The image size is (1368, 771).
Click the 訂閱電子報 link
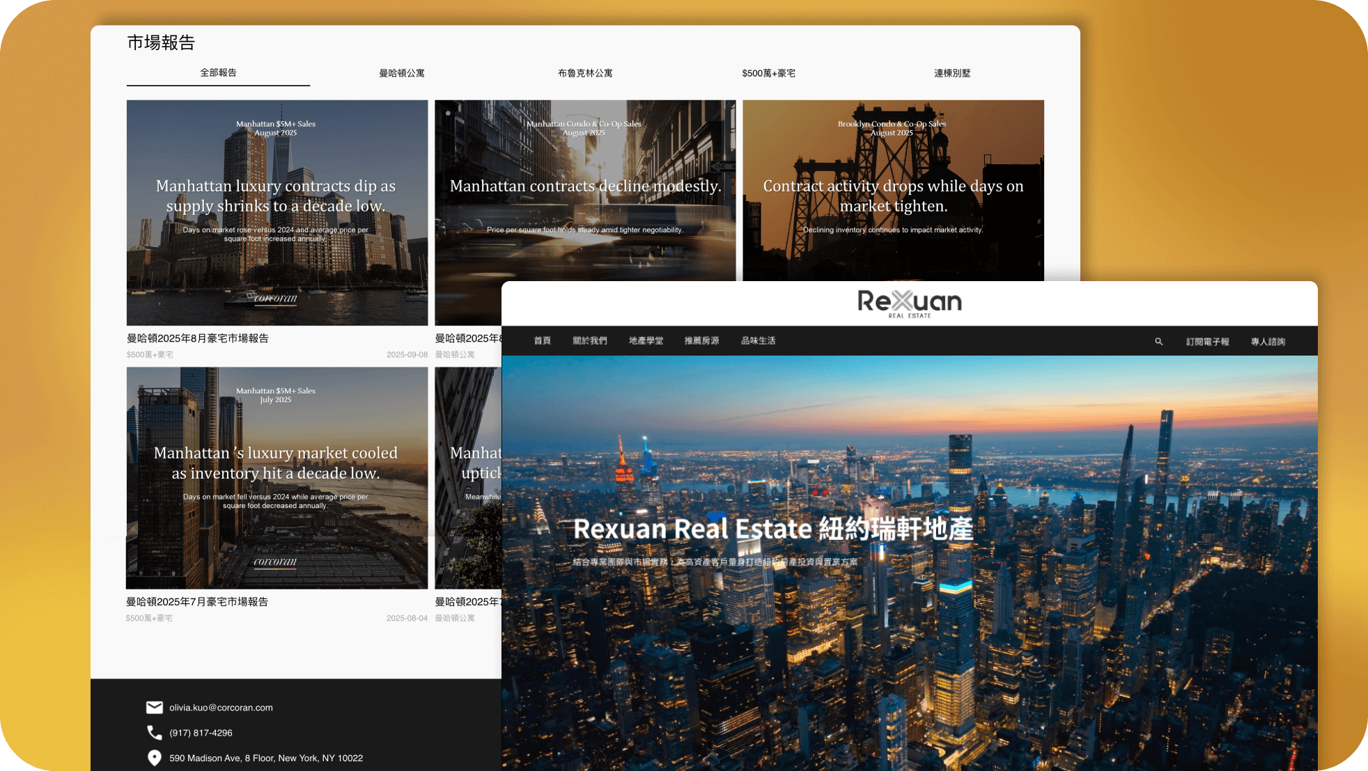(x=1208, y=342)
